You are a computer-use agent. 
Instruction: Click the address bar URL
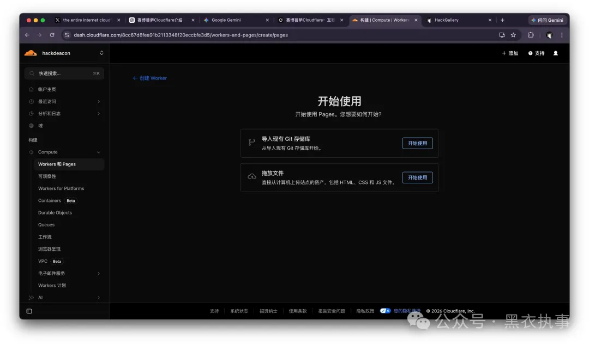tap(181, 35)
